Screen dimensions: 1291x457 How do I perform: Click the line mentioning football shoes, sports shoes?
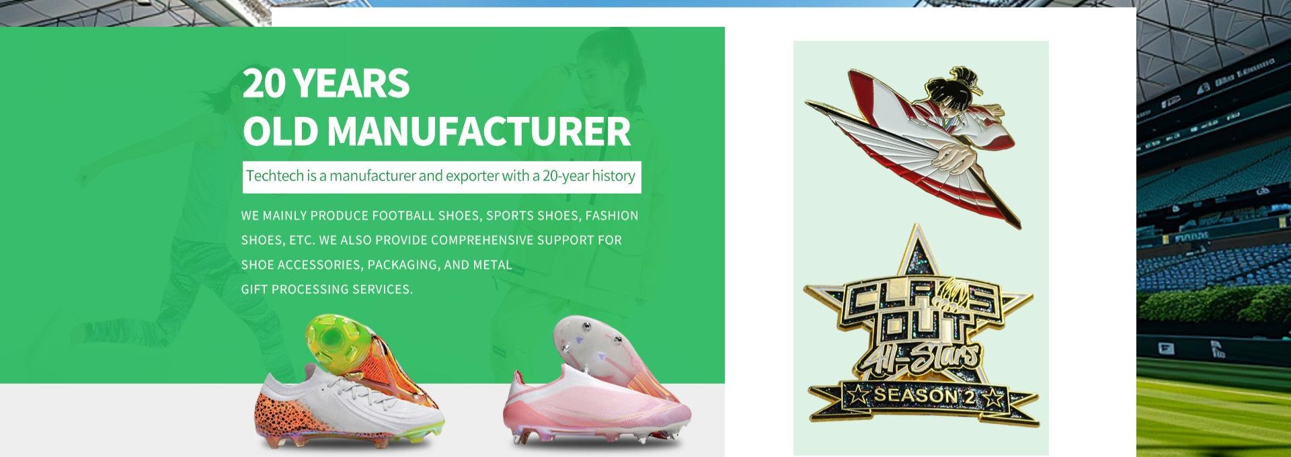pos(440,216)
